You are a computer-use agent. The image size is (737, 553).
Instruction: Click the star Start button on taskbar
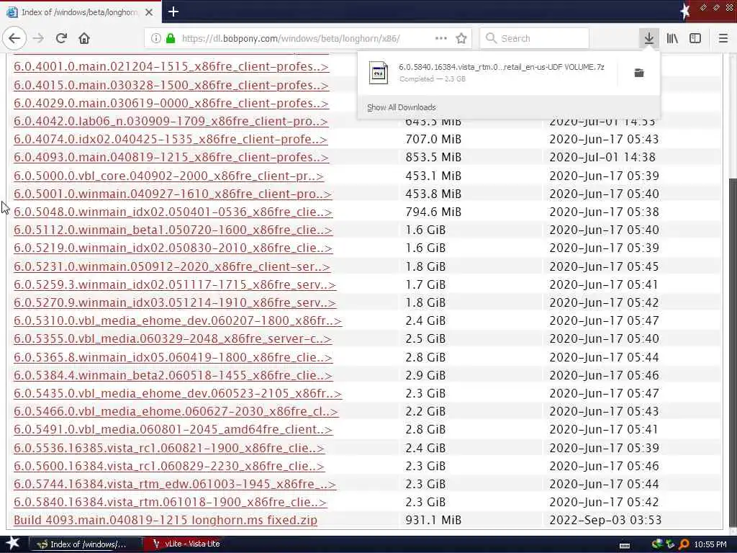click(13, 543)
